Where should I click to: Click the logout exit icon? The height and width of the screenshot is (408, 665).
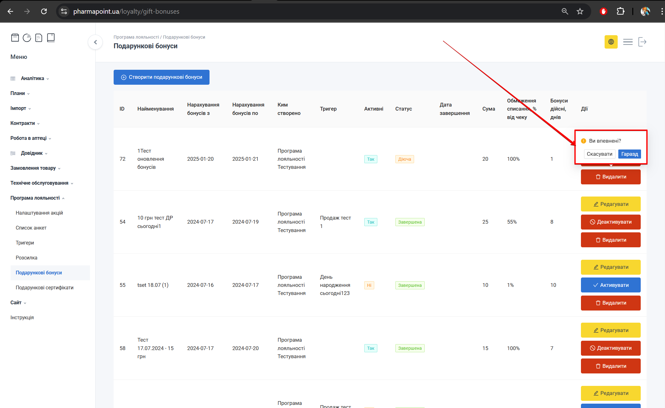tap(642, 42)
